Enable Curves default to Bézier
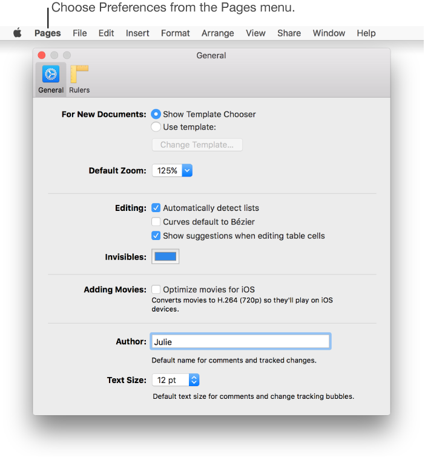This screenshot has width=425, height=457. pyautogui.click(x=156, y=222)
